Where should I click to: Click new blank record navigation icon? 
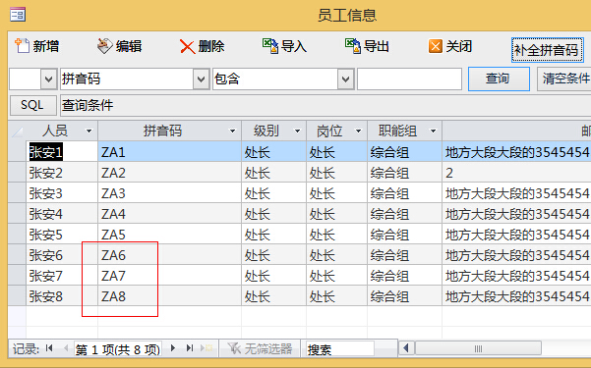click(x=207, y=348)
